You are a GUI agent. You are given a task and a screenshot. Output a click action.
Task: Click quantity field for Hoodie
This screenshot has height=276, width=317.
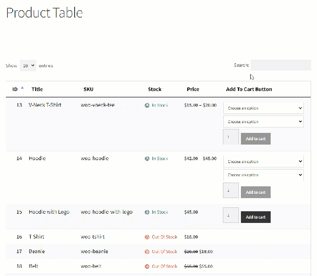point(231,190)
